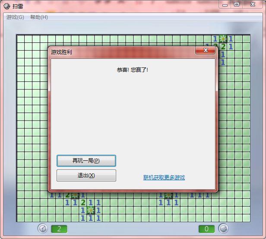Click the flower mine above the bottom-row 1 1 1
266x239 pixels.
click(91, 210)
